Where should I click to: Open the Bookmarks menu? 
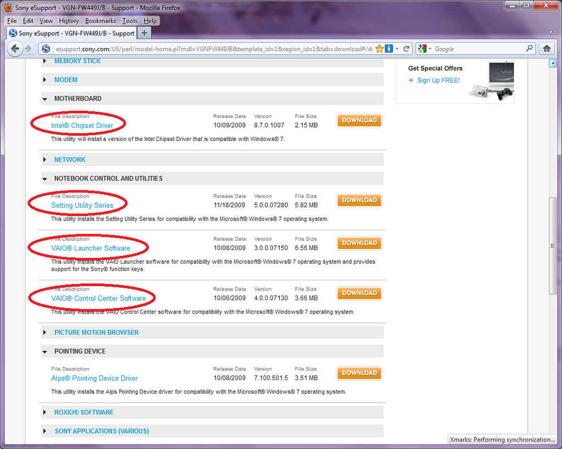(100, 21)
